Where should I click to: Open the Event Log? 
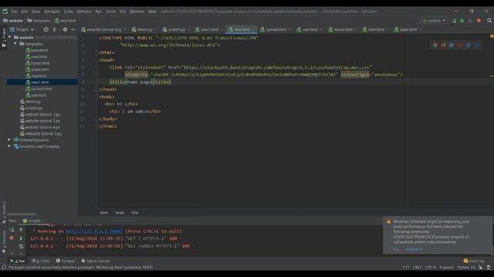click(473, 261)
